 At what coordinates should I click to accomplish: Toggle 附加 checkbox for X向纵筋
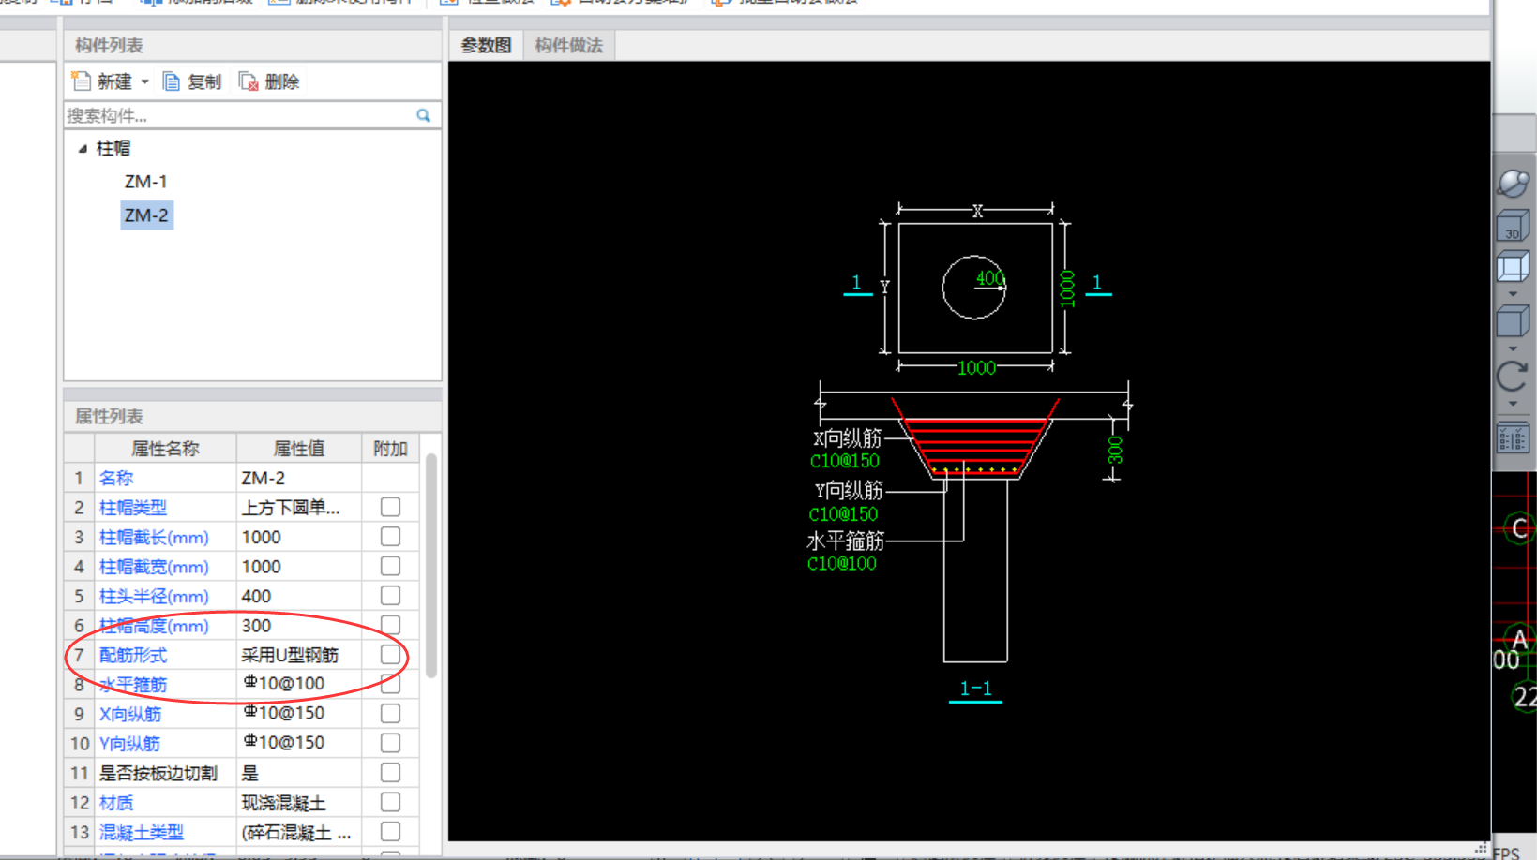[390, 714]
